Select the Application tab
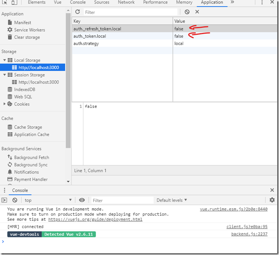 [x=212, y=2]
